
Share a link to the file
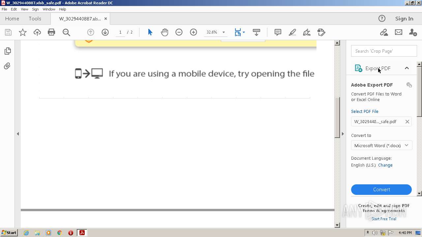point(384,32)
